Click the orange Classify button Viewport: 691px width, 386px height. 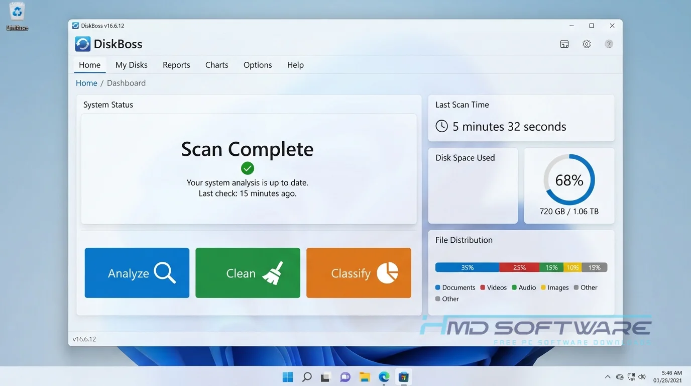click(359, 273)
